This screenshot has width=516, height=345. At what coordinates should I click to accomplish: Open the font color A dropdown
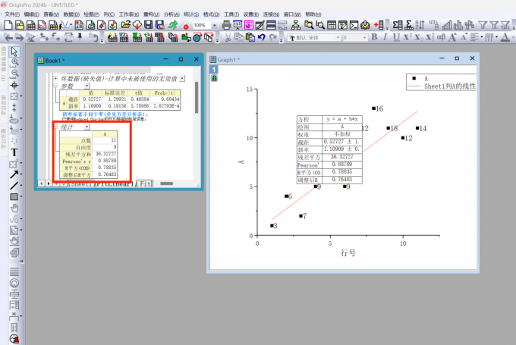point(513,37)
